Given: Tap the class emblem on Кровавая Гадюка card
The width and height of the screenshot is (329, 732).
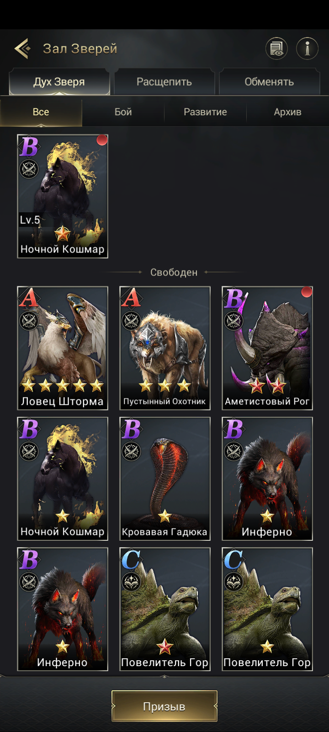Looking at the screenshot, I should point(131,451).
